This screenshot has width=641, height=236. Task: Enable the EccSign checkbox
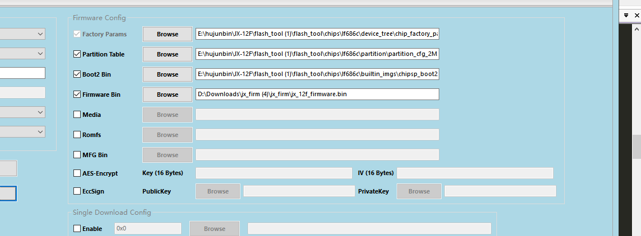tap(77, 191)
